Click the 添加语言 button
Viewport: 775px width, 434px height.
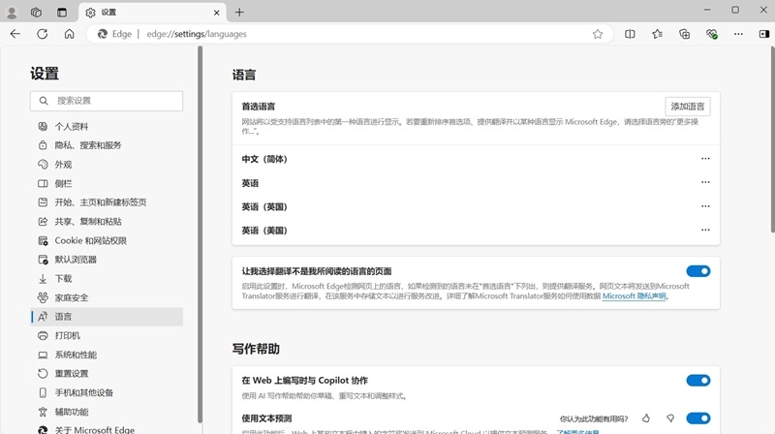(688, 107)
